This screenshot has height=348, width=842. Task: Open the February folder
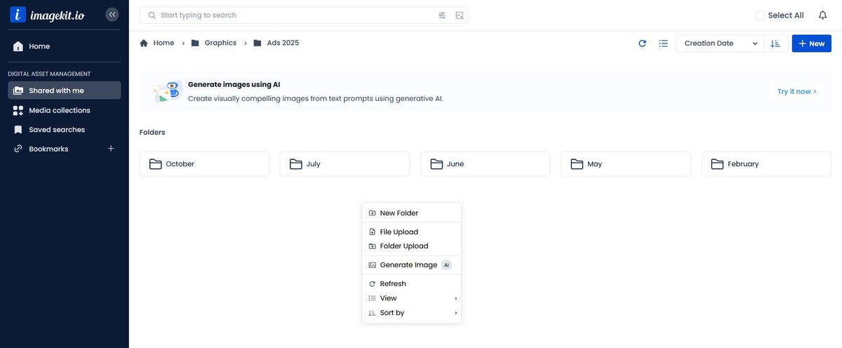pyautogui.click(x=766, y=164)
